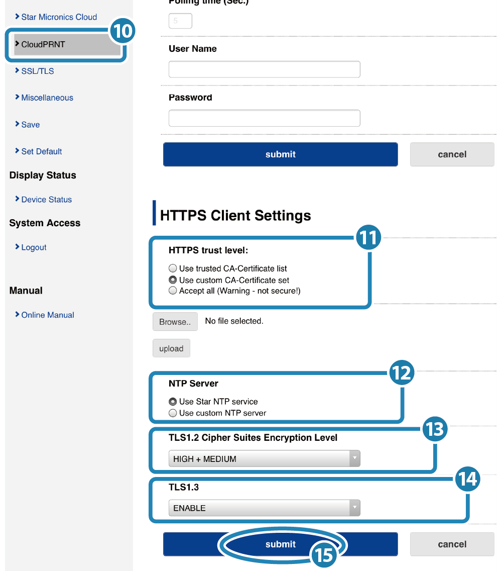Click the HTTPS Client Settings heading
This screenshot has width=502, height=571.
235,216
